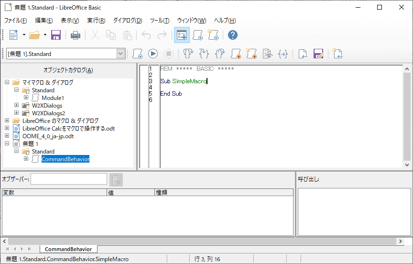Expand LibreOffice のマクロ & ダイアログ node
The width and height of the screenshot is (413, 264).
[7, 120]
